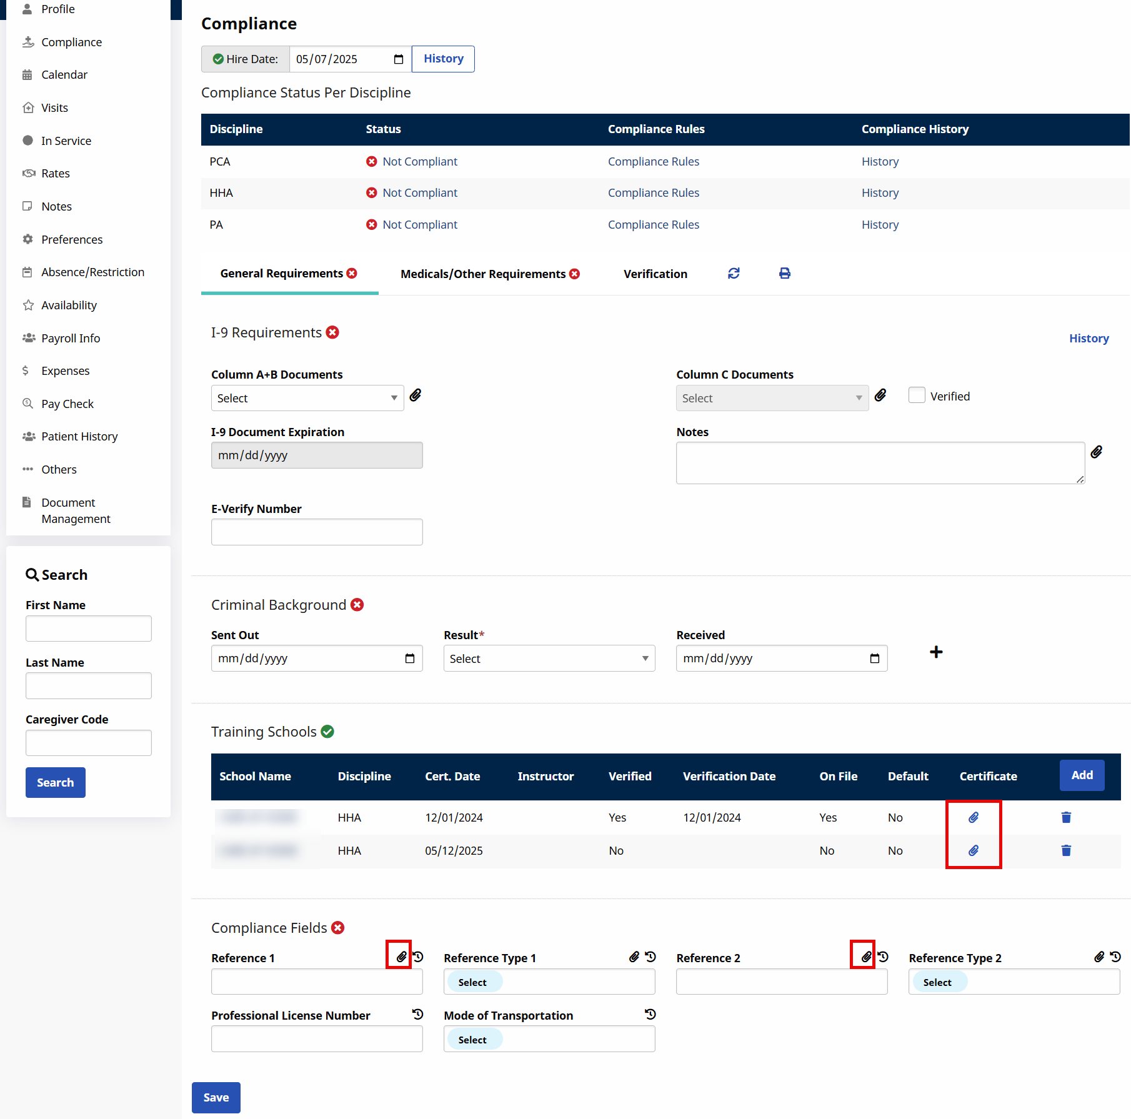Click the paperclip next to Notes field

[x=1097, y=452]
